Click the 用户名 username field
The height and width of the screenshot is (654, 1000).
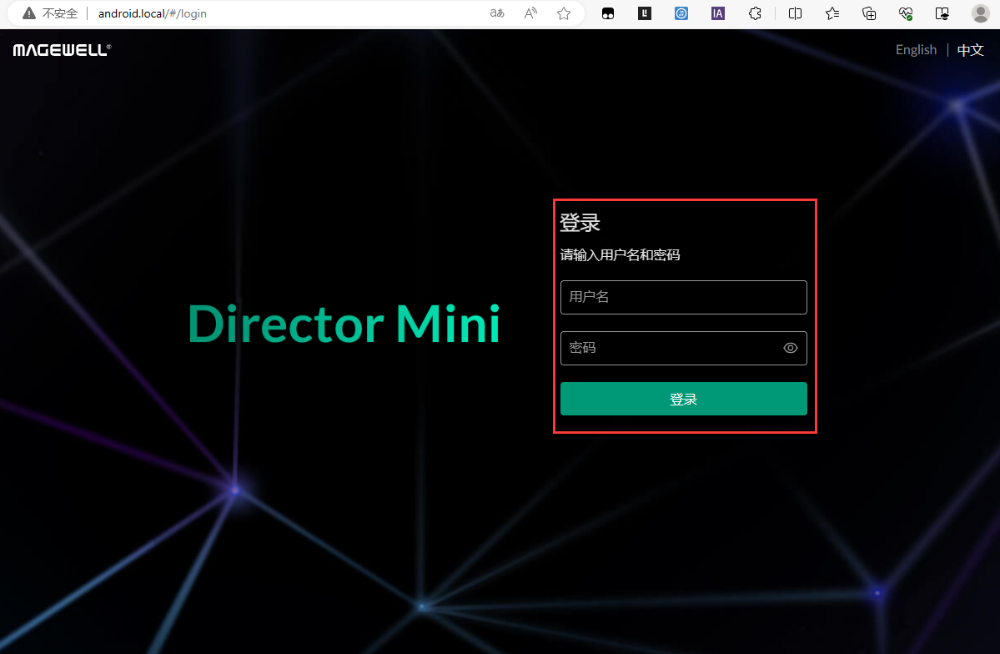(683, 297)
